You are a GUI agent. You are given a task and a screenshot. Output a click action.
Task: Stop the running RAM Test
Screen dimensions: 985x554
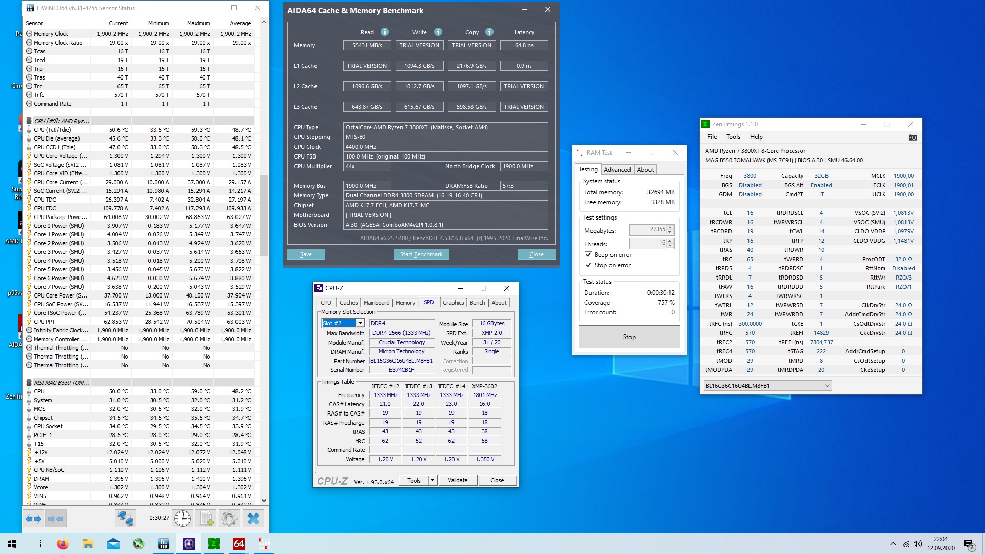click(x=629, y=337)
